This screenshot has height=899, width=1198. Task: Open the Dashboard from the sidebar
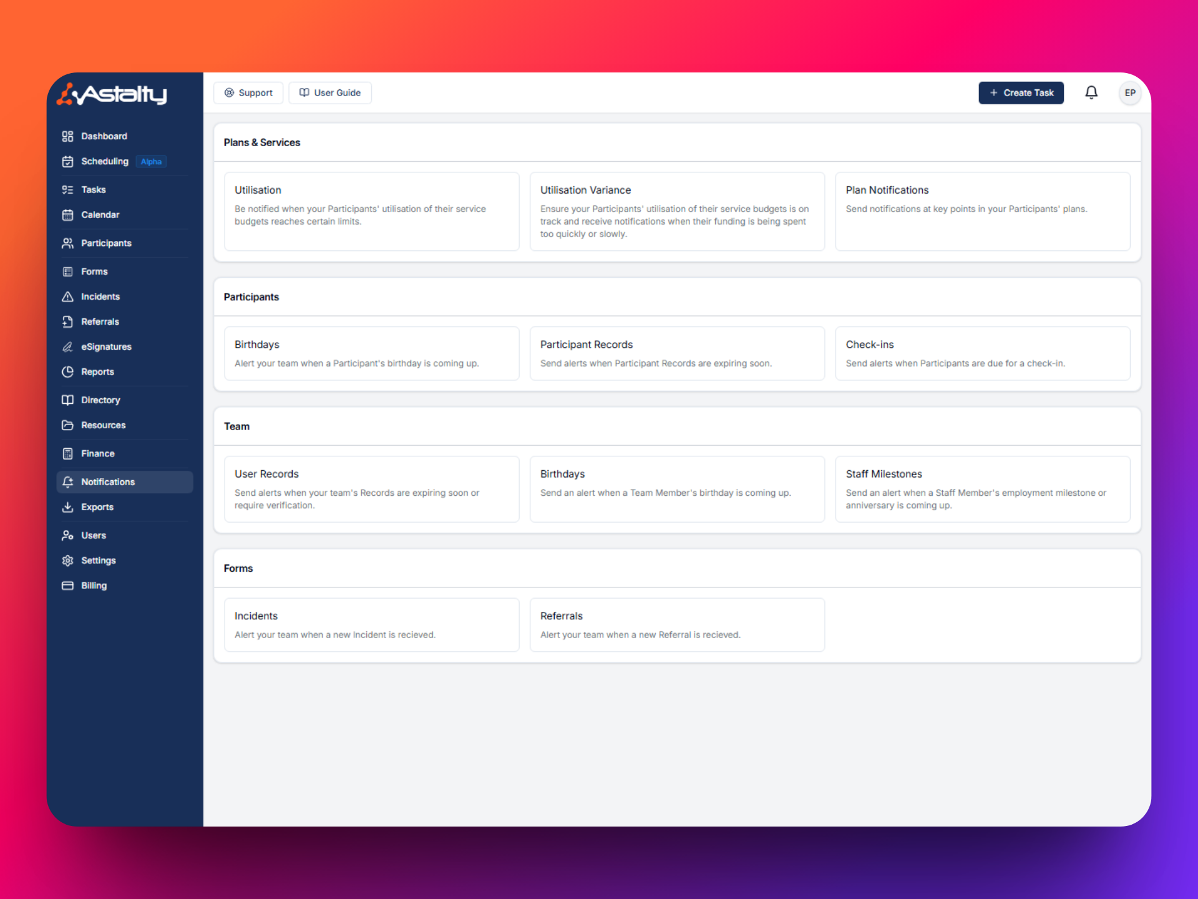click(x=104, y=136)
